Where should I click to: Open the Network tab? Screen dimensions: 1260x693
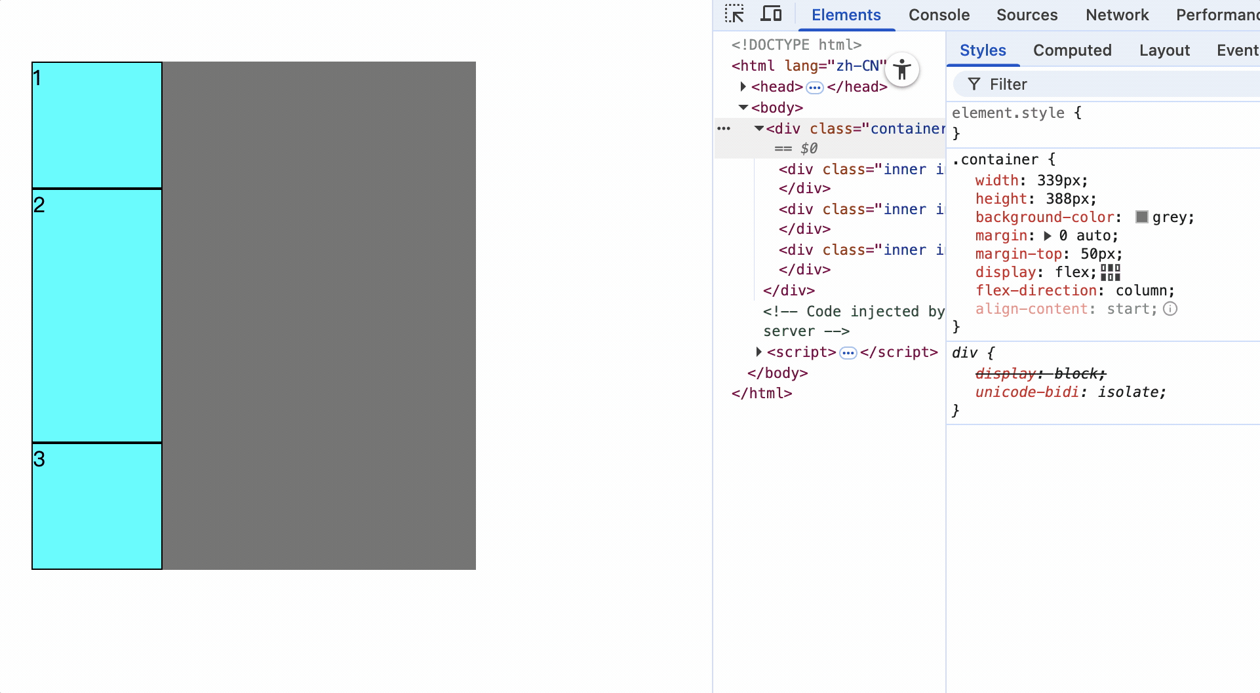(x=1117, y=15)
